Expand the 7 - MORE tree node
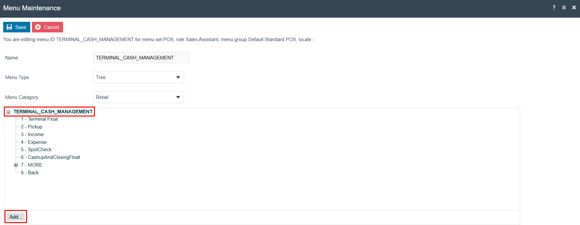This screenshot has height=225, width=580. (x=16, y=165)
